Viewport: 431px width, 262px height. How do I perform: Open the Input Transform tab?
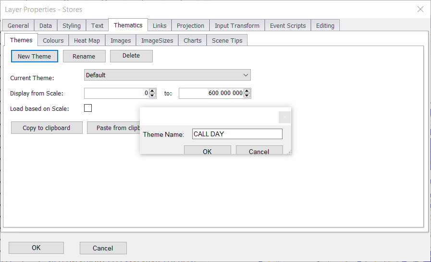click(x=237, y=25)
